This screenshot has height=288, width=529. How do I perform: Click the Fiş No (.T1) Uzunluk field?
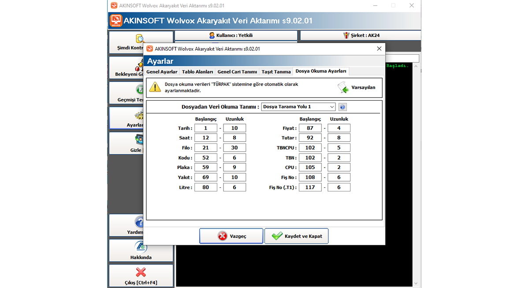tap(339, 187)
